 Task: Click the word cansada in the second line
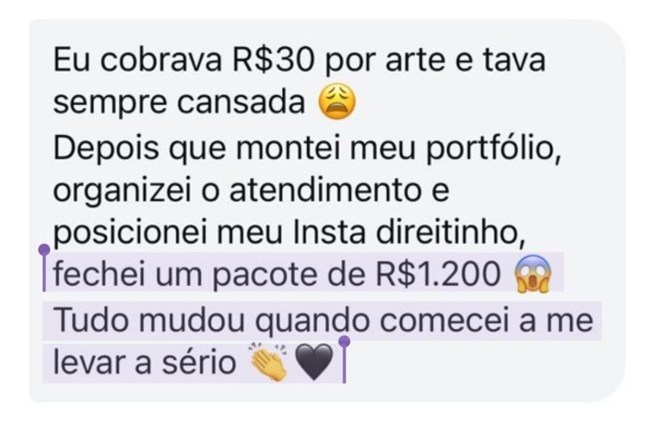(240, 103)
